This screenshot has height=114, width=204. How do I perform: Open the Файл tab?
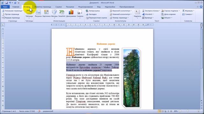pyautogui.click(x=5, y=7)
